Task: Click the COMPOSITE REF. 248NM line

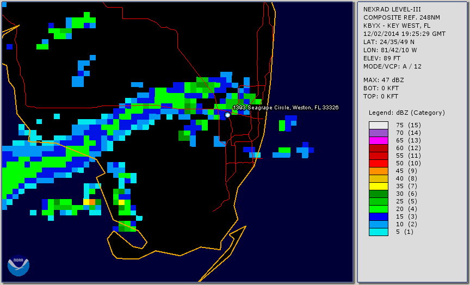Action: coord(401,18)
